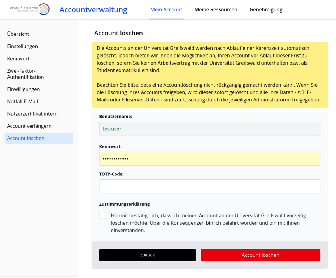336x278 pixels.
Task: Click the Benutzername field with testuser
Action: [x=209, y=129]
